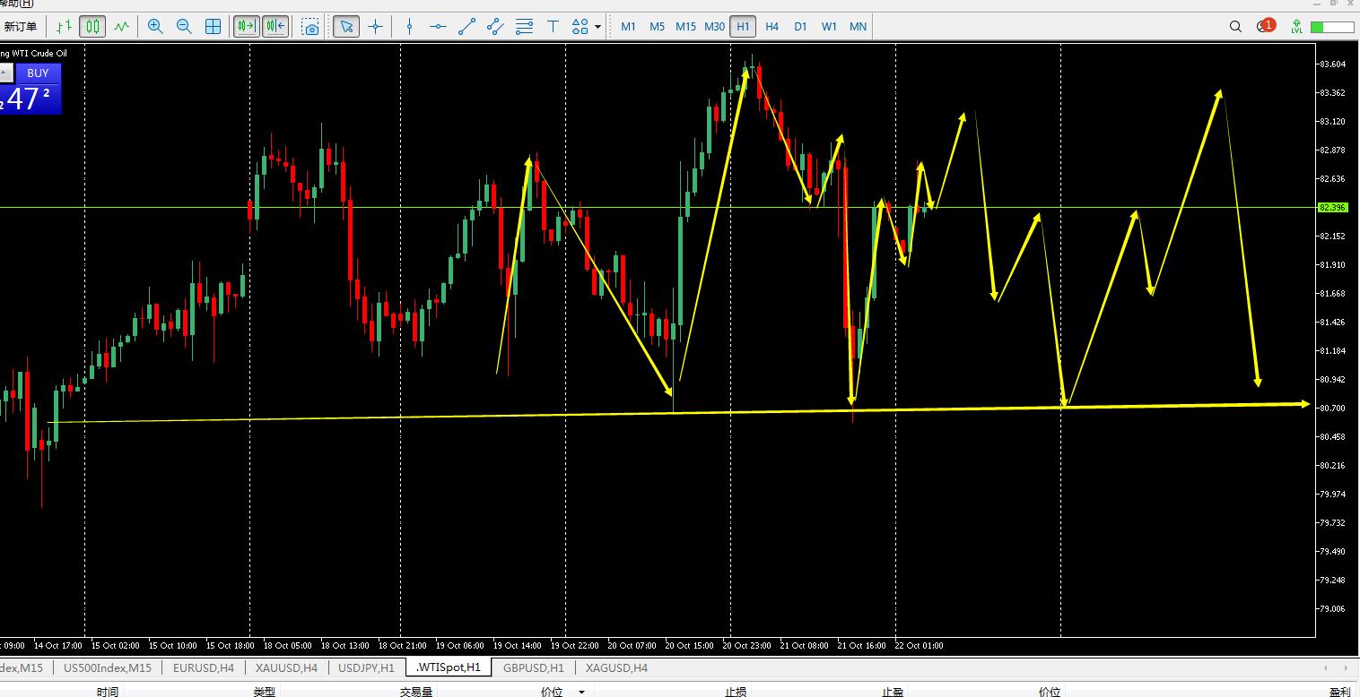This screenshot has height=697, width=1360.
Task: Switch timeframe to MN
Action: pos(858,27)
